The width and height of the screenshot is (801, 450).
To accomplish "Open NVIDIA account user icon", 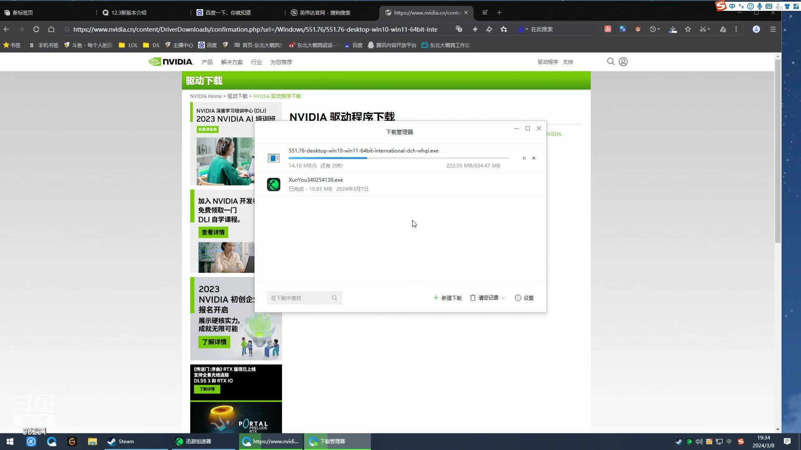I will [x=623, y=62].
